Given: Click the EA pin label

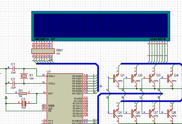Looking at the screenshot, I should pos(50,111).
